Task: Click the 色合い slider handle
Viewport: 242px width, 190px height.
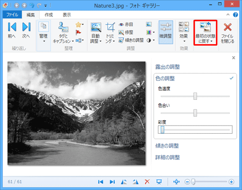Action: coord(195,113)
